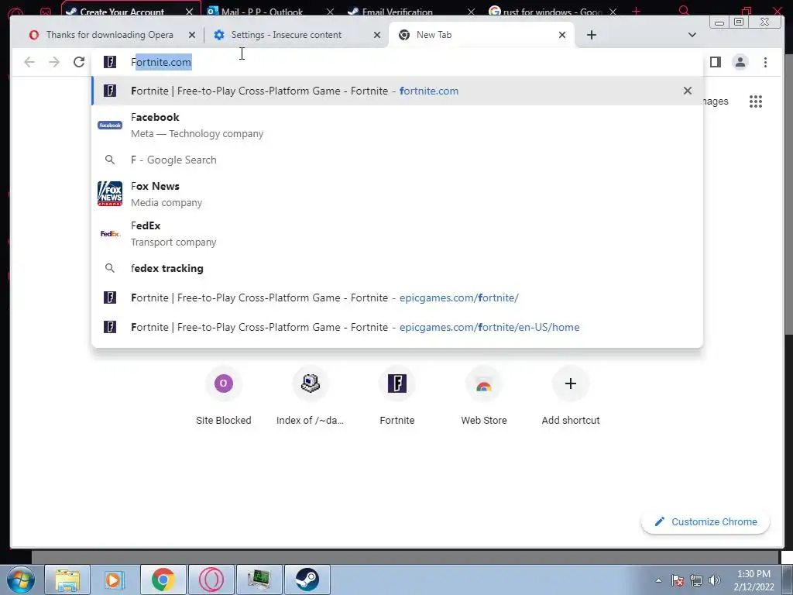Open the Web Store shortcut
Screen dimensions: 793x595
point(484,396)
